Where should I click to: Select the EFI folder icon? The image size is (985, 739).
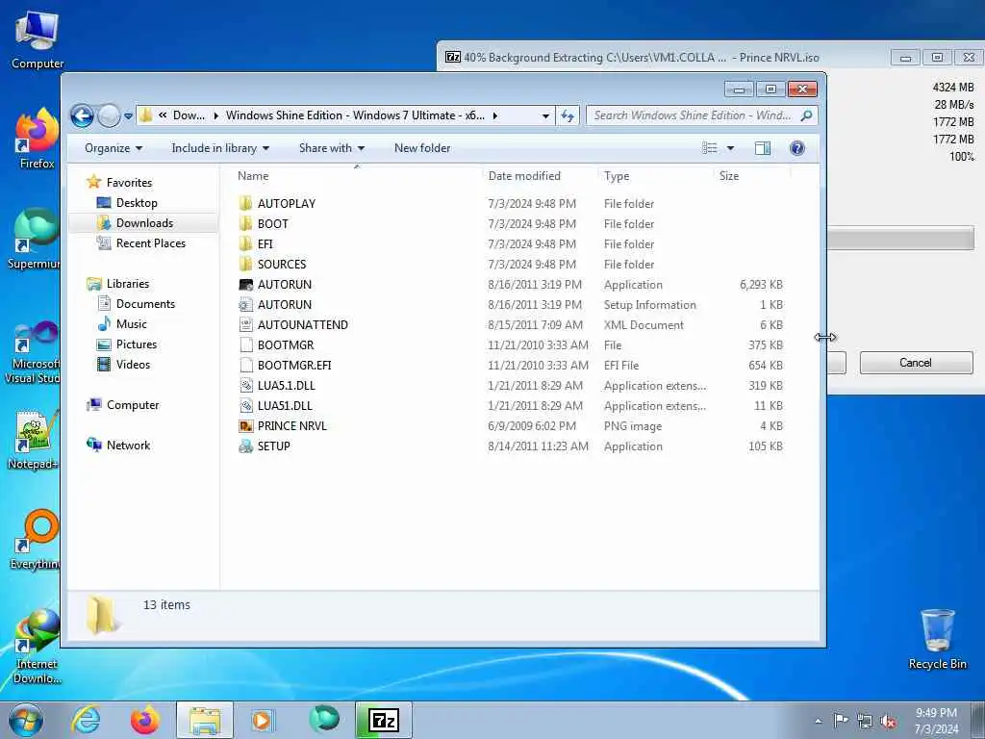[246, 243]
